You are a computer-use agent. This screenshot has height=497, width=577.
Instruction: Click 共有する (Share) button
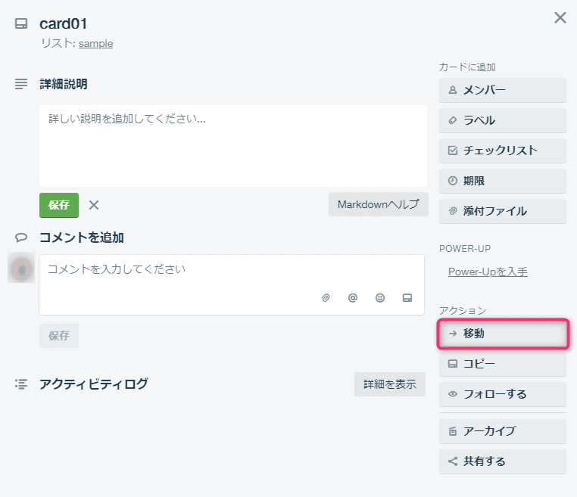502,461
